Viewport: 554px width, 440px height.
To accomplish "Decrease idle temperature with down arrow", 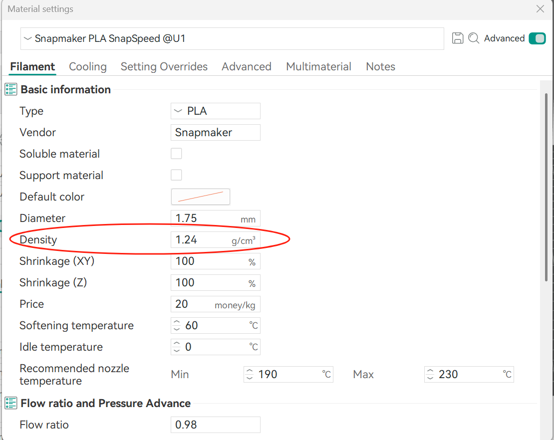I will coord(176,350).
